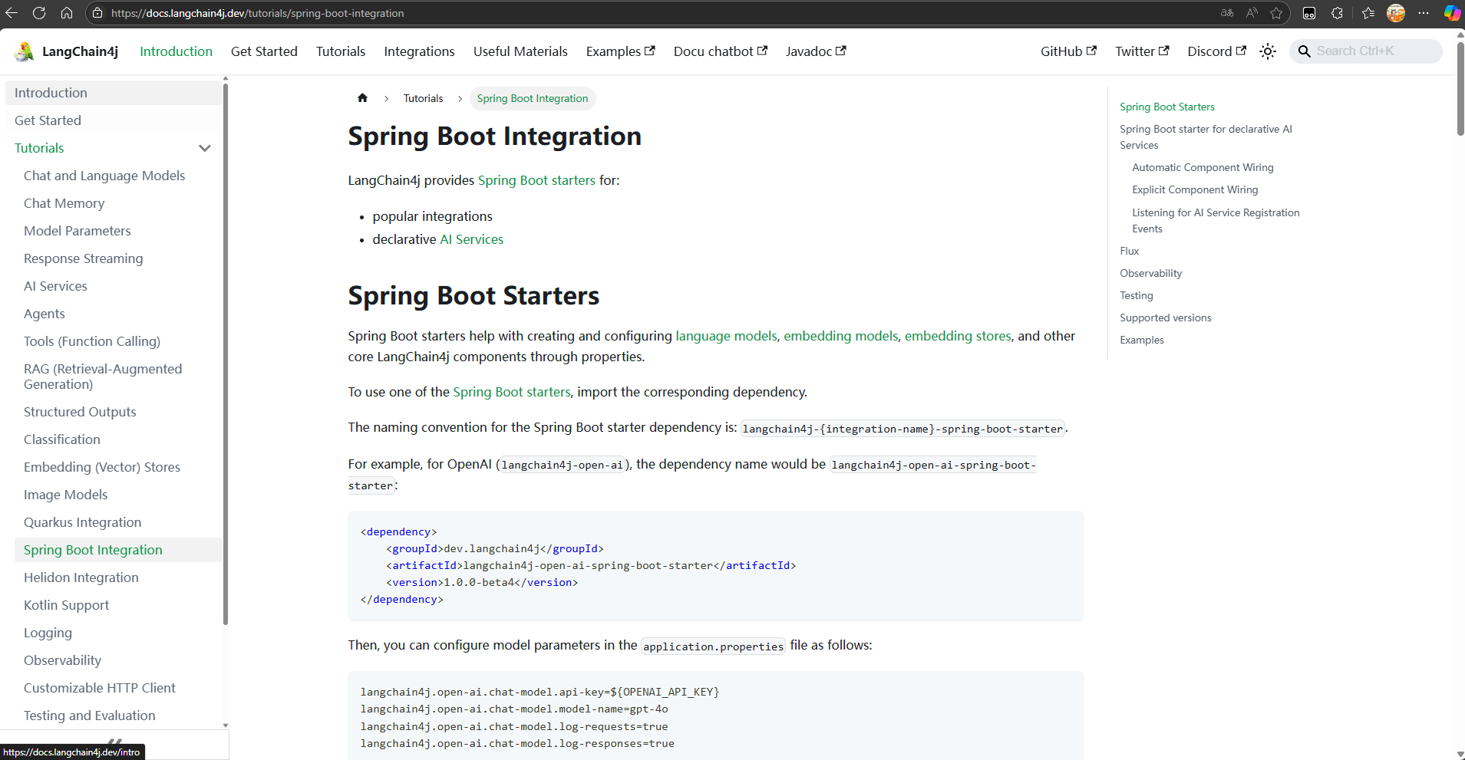Follow the 'Spring Boot starters' link in intro sentence
This screenshot has height=760, width=1465.
click(536, 180)
